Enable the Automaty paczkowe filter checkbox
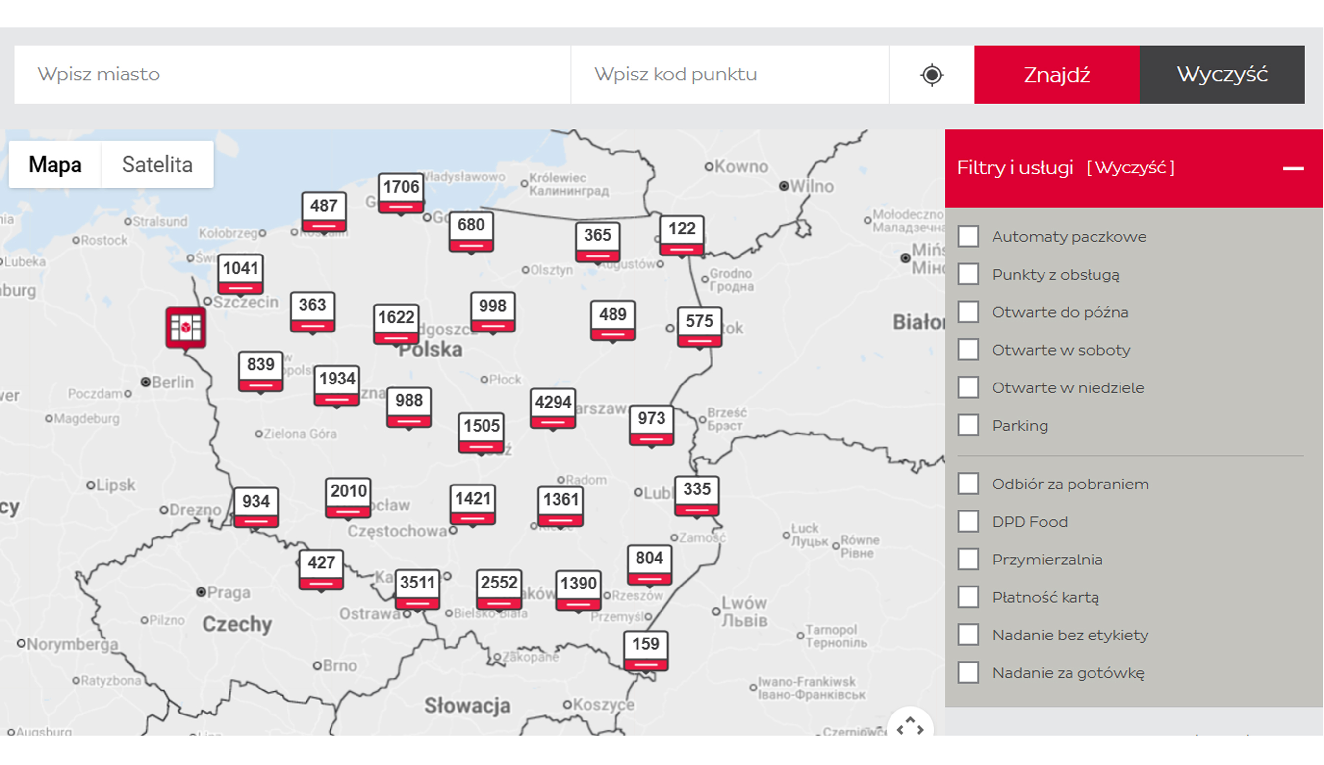This screenshot has width=1324, height=765. 968,236
